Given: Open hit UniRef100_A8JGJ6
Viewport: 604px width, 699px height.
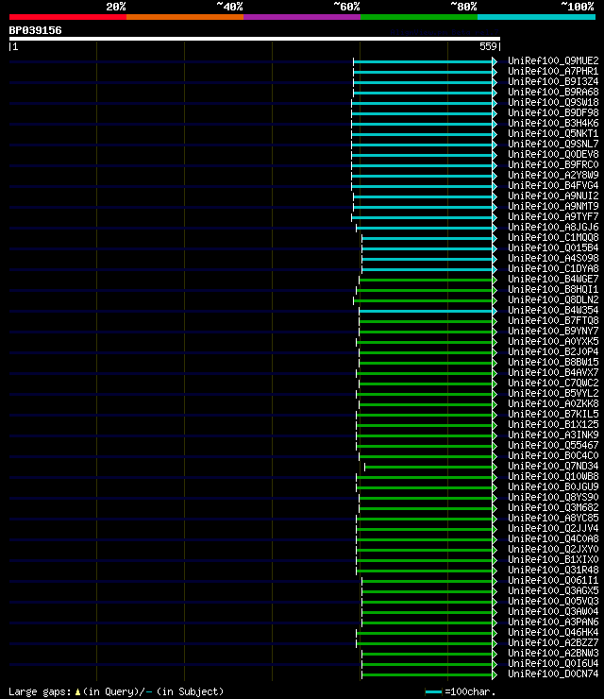Looking at the screenshot, I should pos(553,227).
